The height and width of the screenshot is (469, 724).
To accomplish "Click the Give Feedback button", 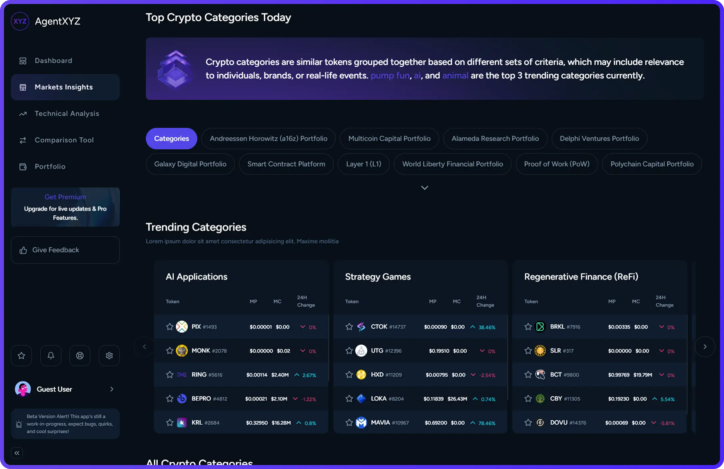I will click(65, 250).
